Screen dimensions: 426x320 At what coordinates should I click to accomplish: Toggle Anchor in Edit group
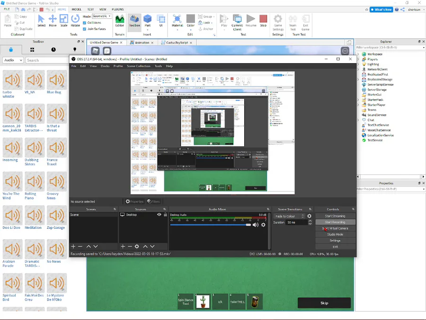206,29
